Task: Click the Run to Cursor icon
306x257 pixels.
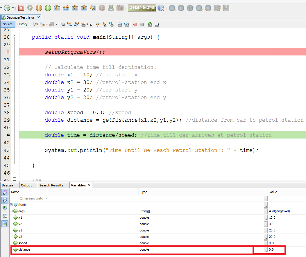Action: [x=93, y=8]
